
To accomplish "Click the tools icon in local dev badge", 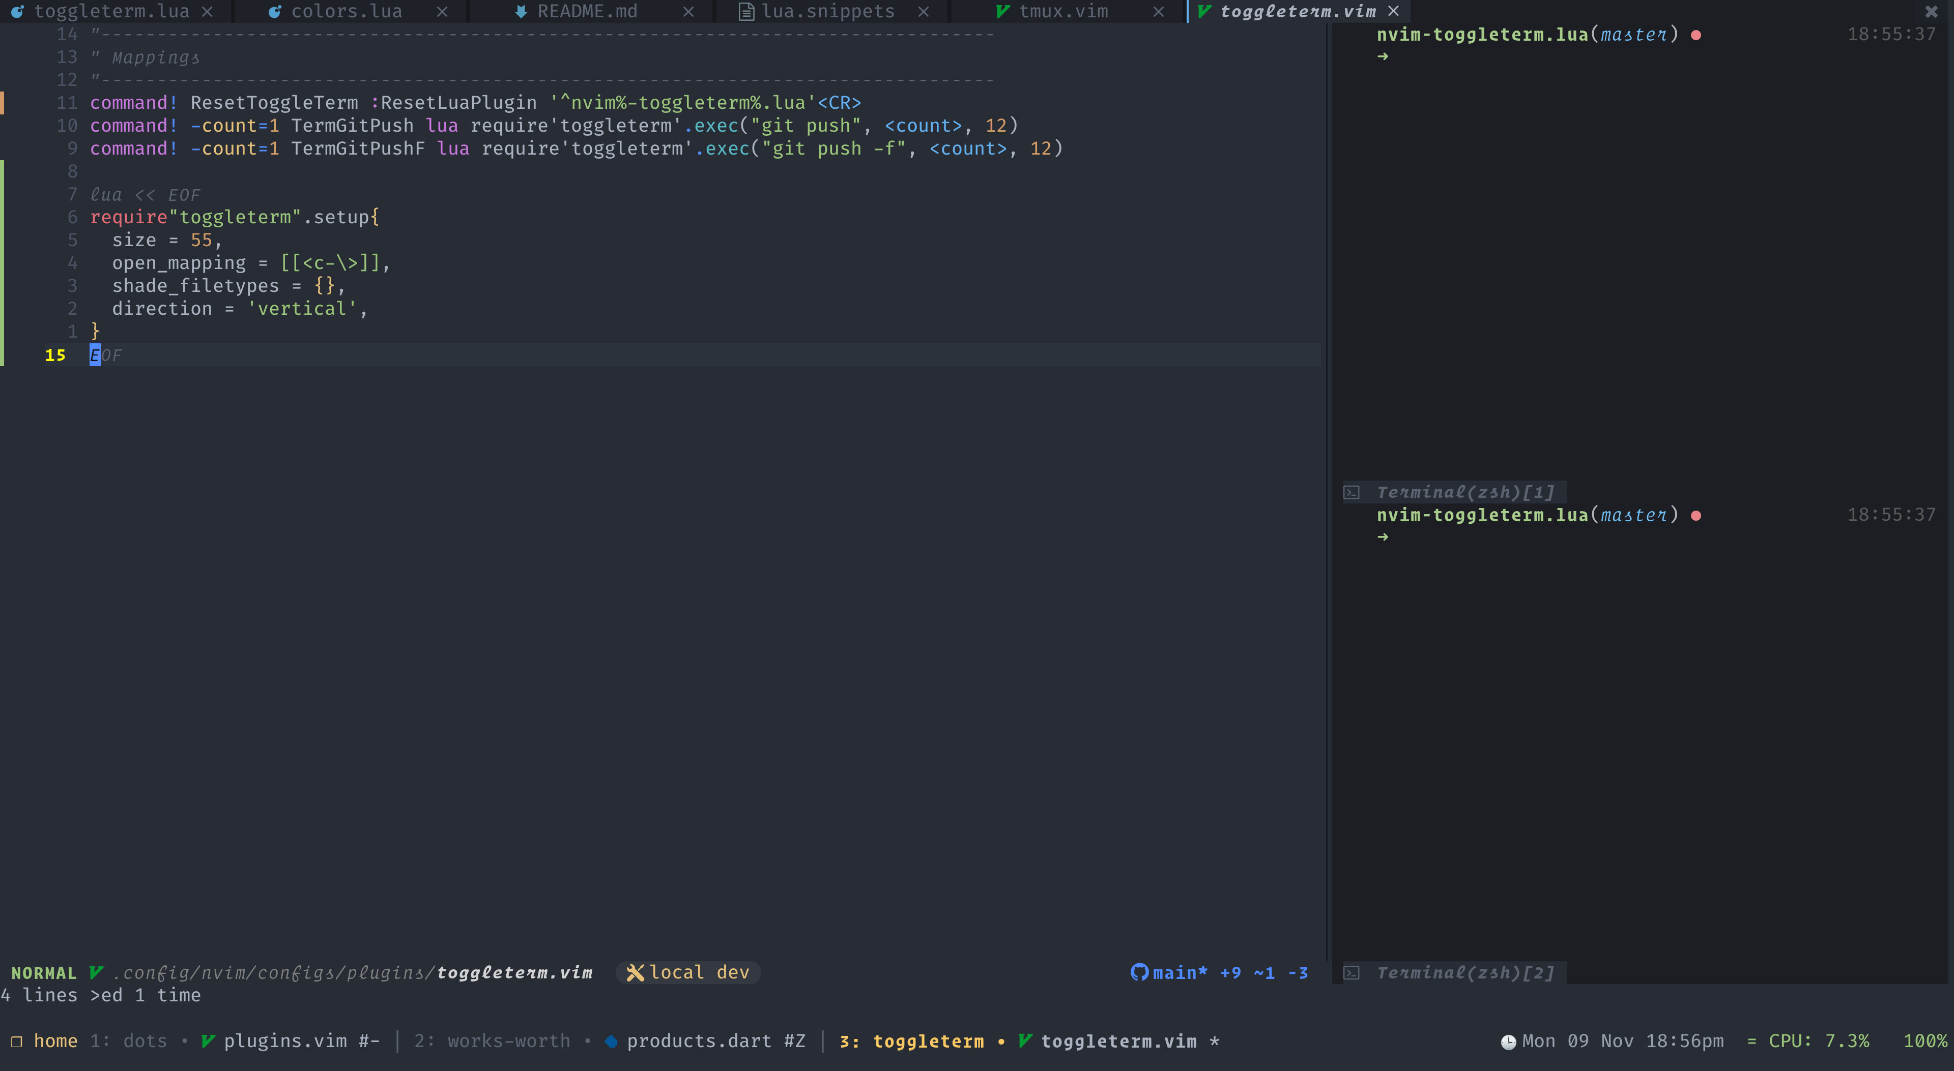I will (635, 972).
